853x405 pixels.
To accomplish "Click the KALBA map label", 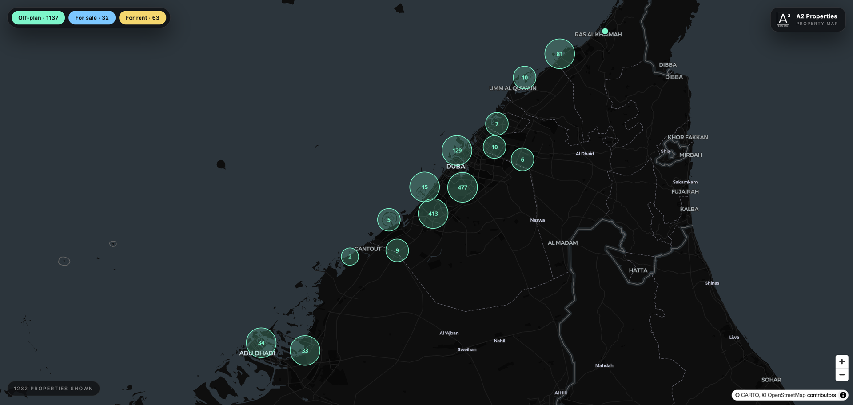I will pyautogui.click(x=689, y=209).
